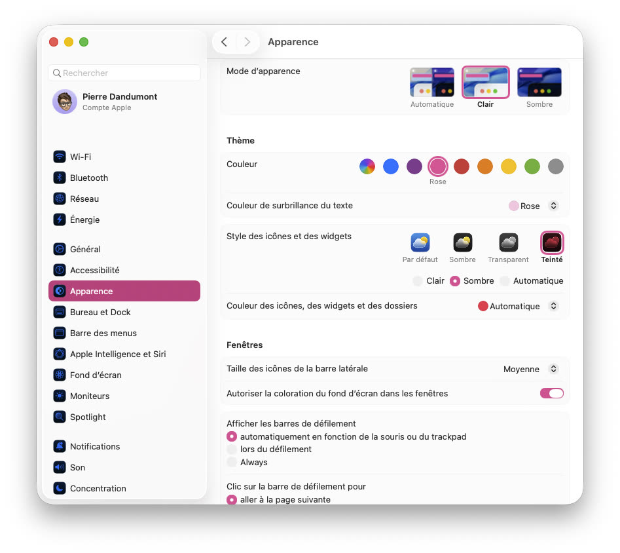Select the blue theme colour
Viewport: 620px width, 553px height.
[391, 166]
